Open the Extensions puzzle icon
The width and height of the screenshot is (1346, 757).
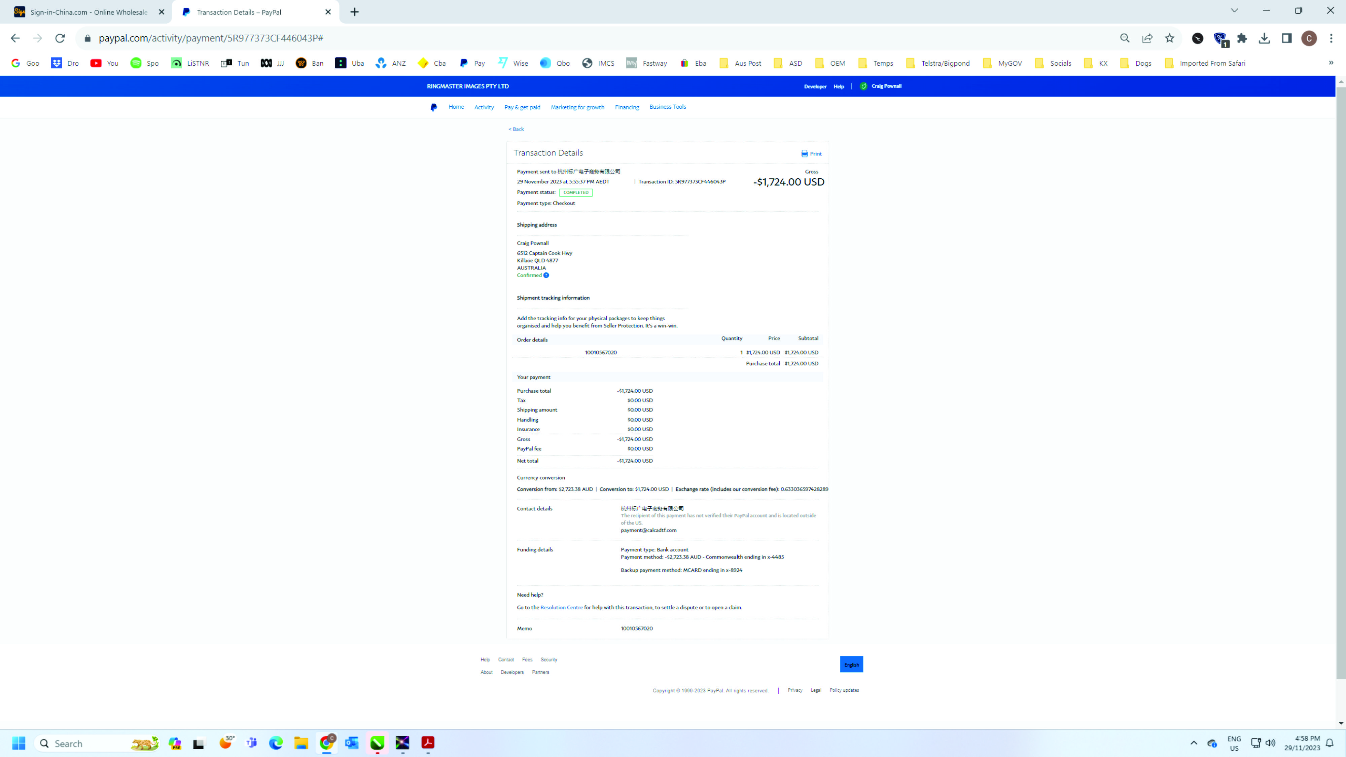pyautogui.click(x=1242, y=38)
